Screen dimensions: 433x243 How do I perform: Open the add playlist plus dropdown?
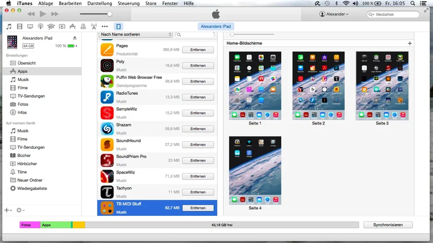[8, 210]
